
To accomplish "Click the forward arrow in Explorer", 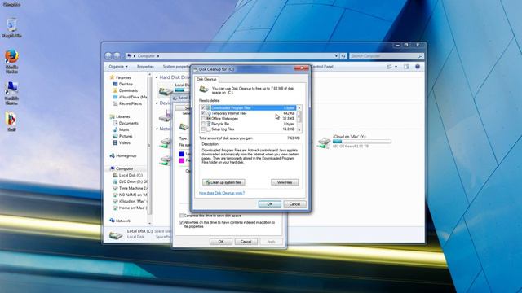I will pos(117,56).
